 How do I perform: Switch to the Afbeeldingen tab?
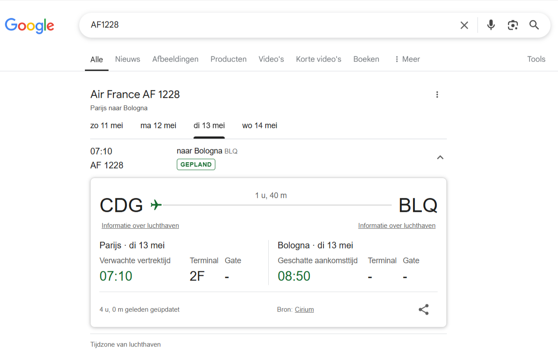tap(175, 59)
